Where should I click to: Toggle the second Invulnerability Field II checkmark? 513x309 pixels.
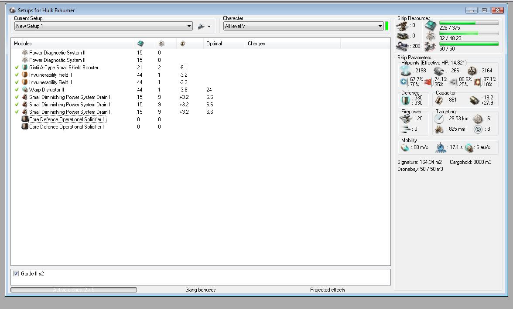(x=17, y=82)
